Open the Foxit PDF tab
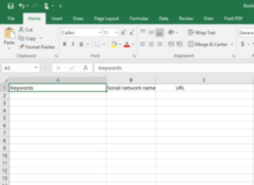The height and width of the screenshot is (185, 254). click(233, 18)
